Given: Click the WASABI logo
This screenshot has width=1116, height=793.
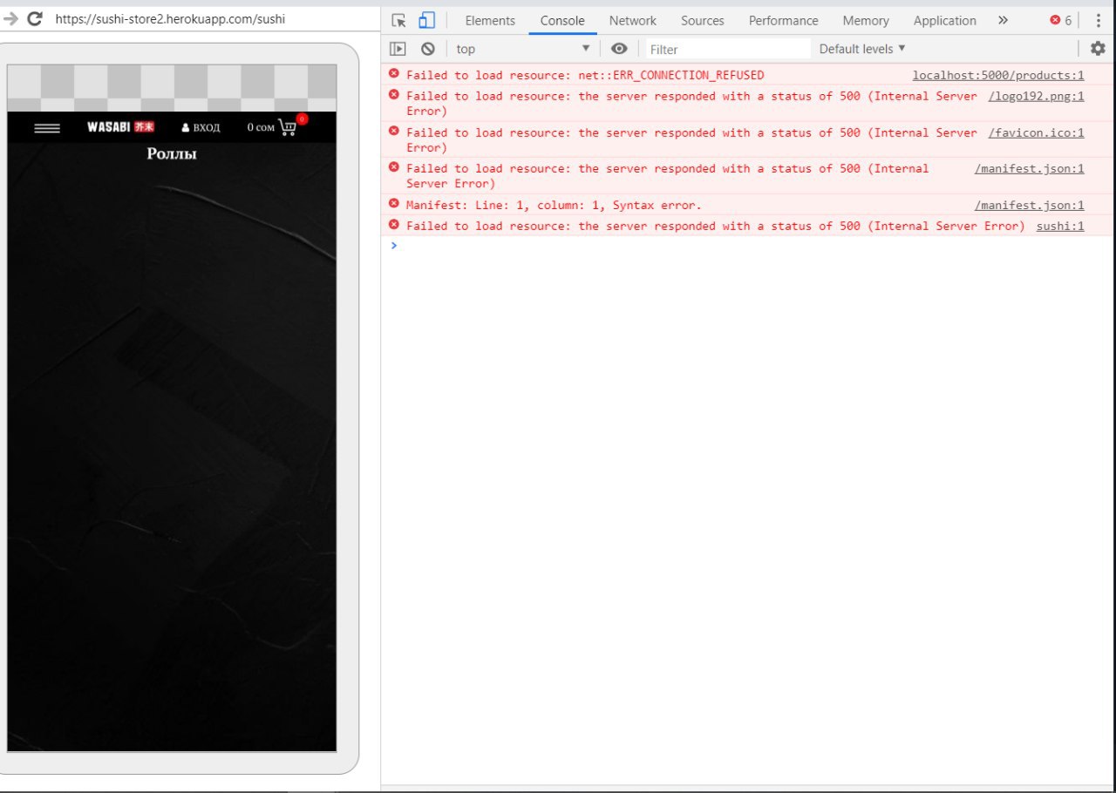Looking at the screenshot, I should click(120, 127).
